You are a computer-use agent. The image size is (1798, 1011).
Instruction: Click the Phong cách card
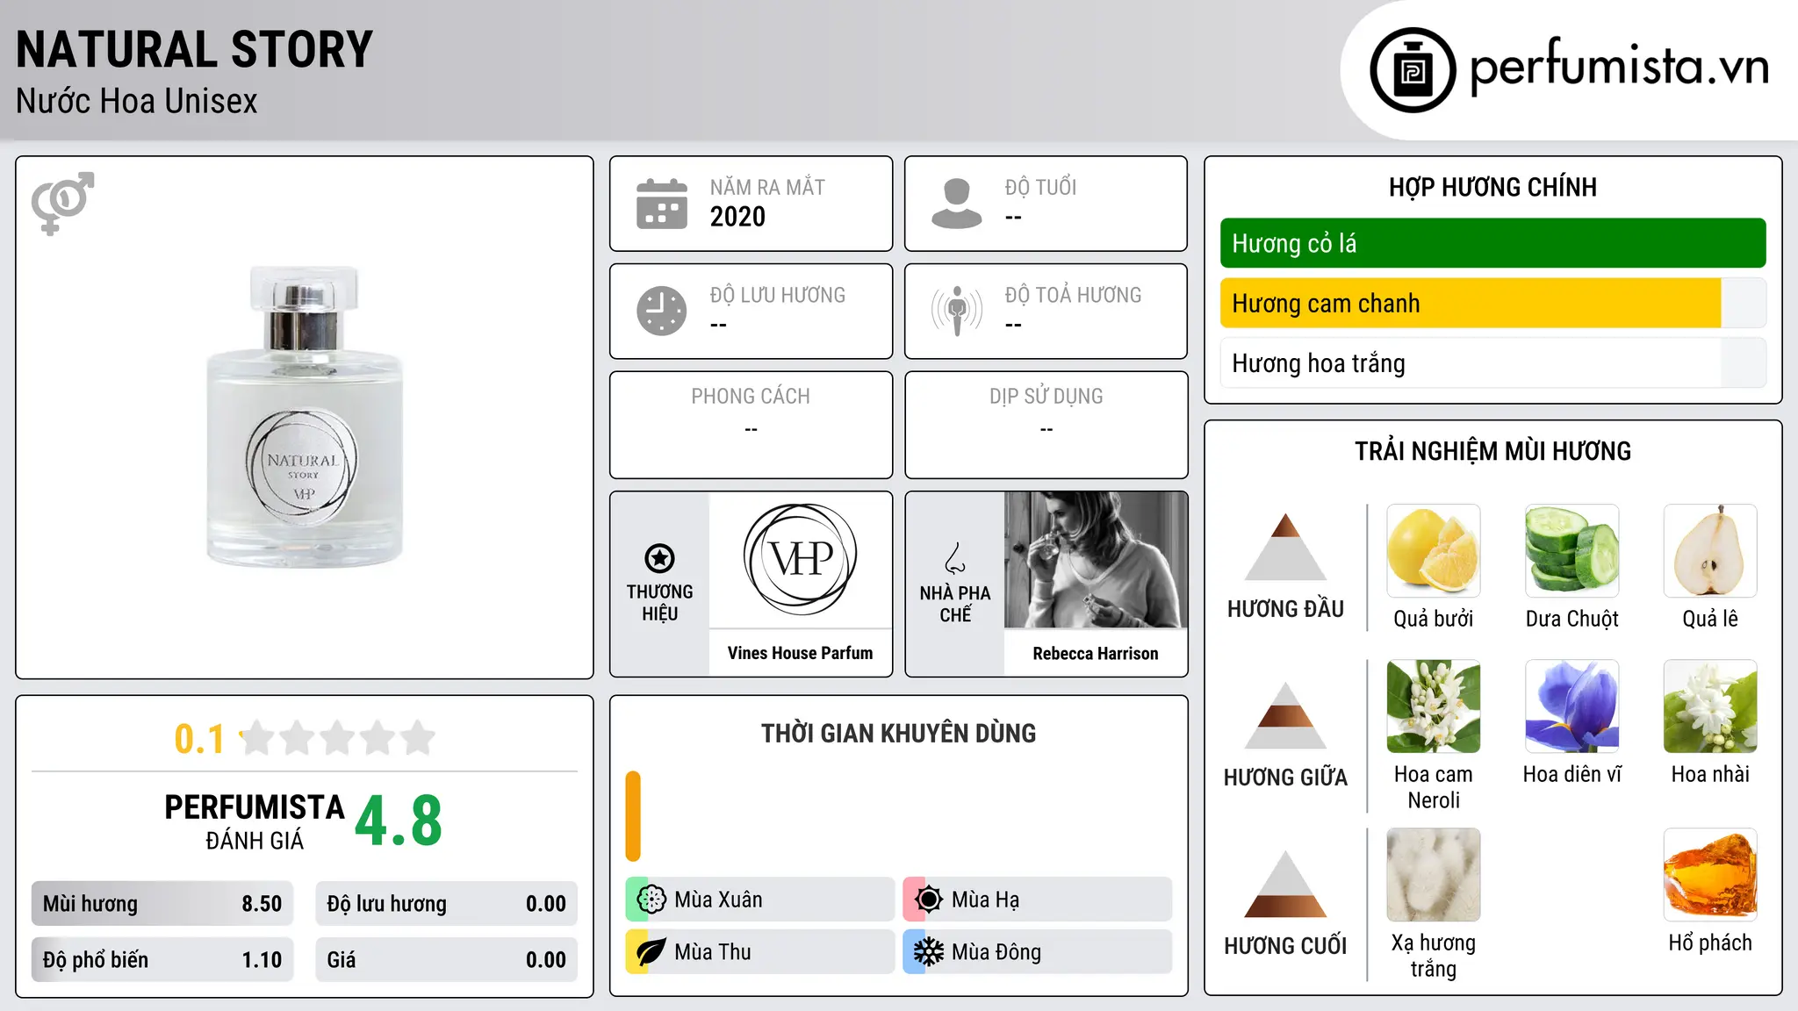pos(751,425)
